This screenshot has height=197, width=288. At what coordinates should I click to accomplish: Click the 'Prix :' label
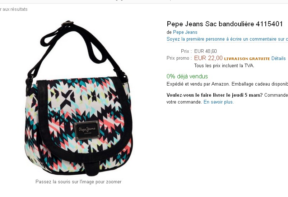(186, 51)
